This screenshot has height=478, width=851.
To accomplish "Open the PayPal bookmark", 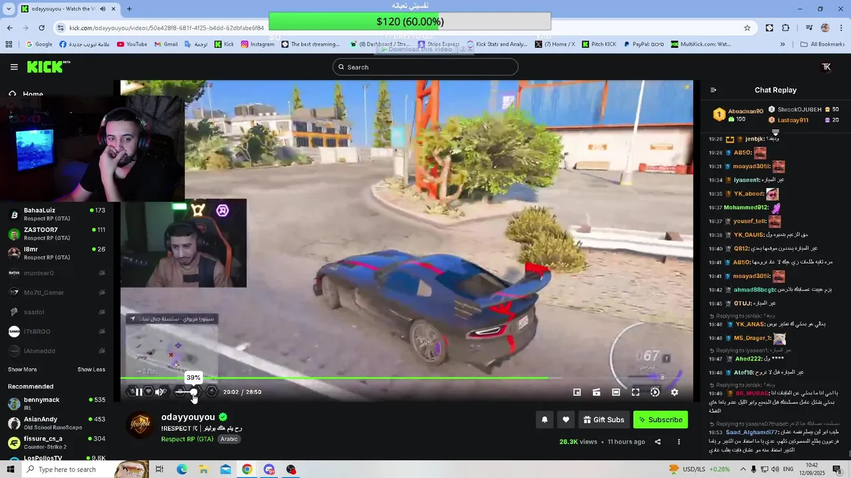I will pyautogui.click(x=643, y=44).
